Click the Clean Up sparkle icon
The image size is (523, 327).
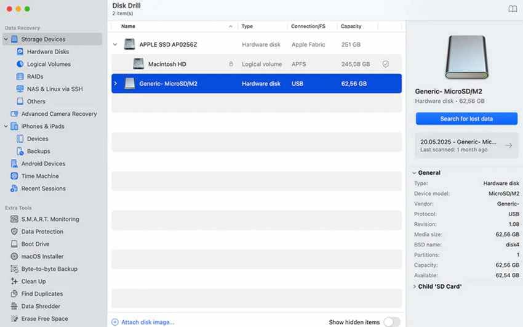(14, 281)
